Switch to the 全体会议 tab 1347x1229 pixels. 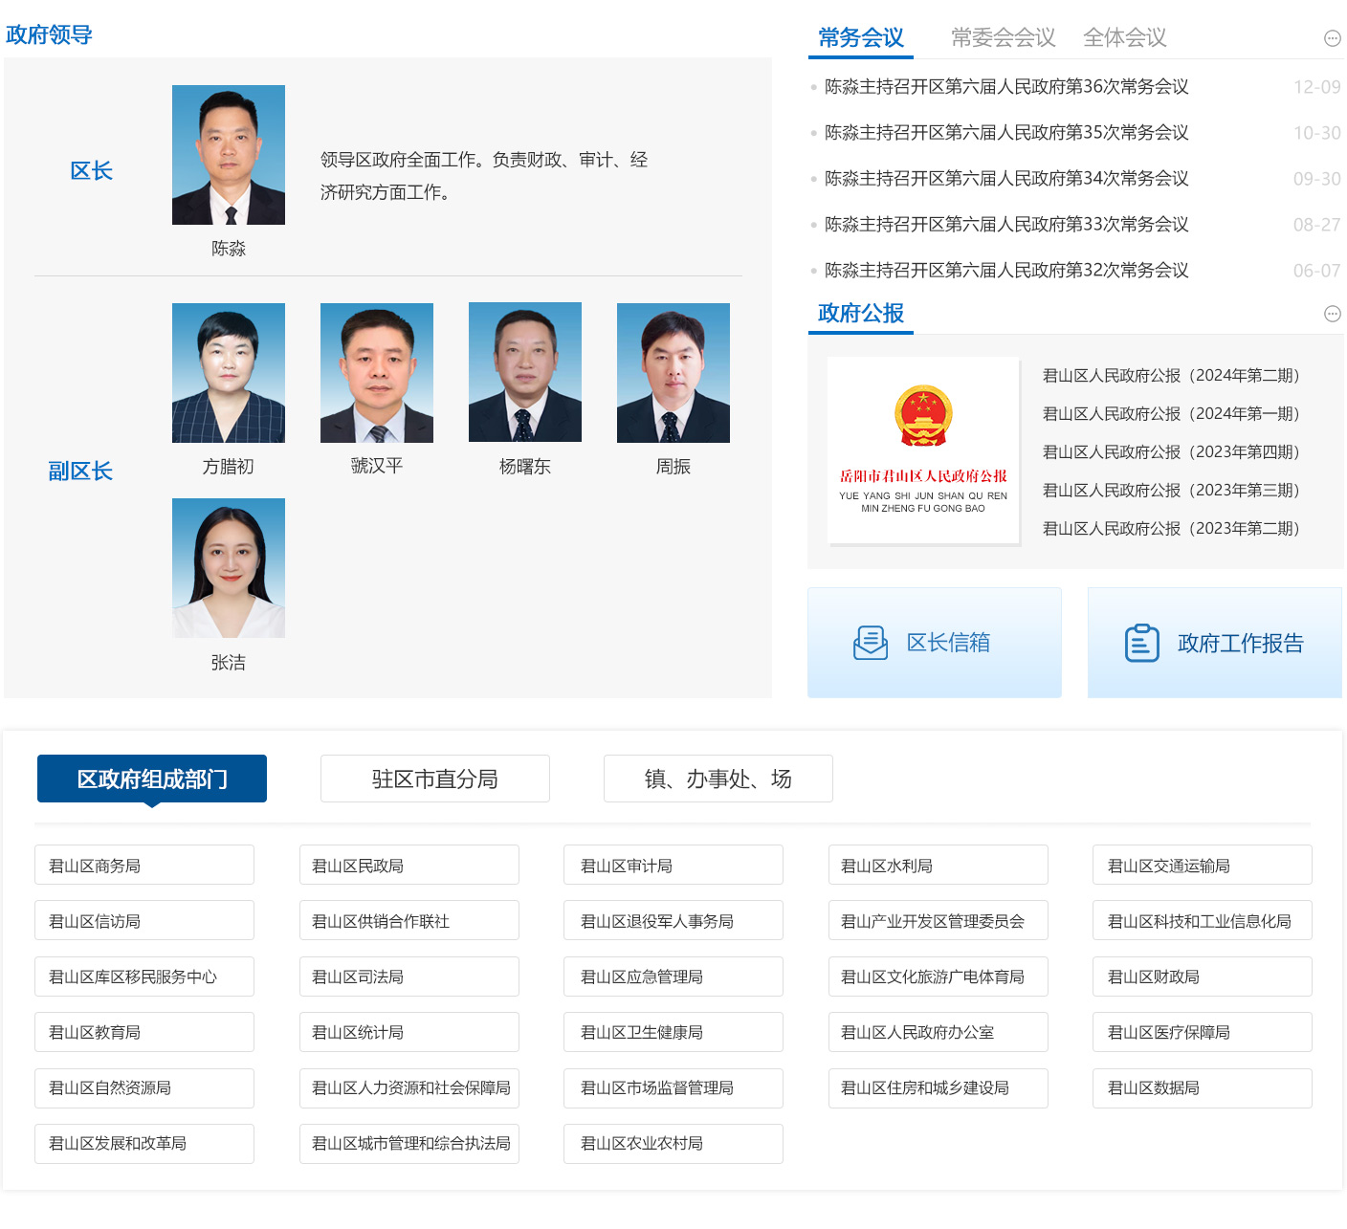[1124, 38]
